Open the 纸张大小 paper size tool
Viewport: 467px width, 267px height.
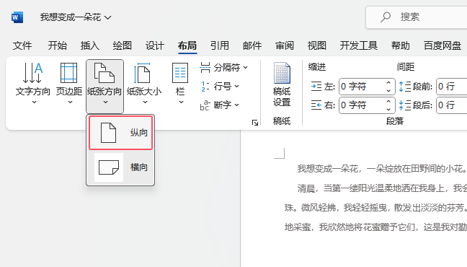[x=144, y=83]
